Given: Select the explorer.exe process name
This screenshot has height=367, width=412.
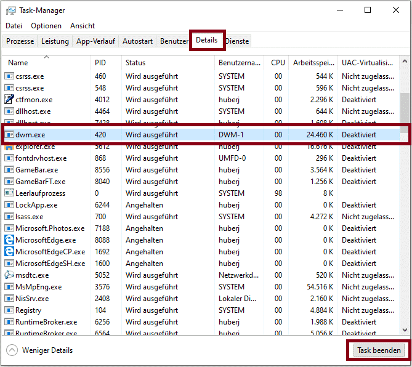Looking at the screenshot, I should pos(35,147).
